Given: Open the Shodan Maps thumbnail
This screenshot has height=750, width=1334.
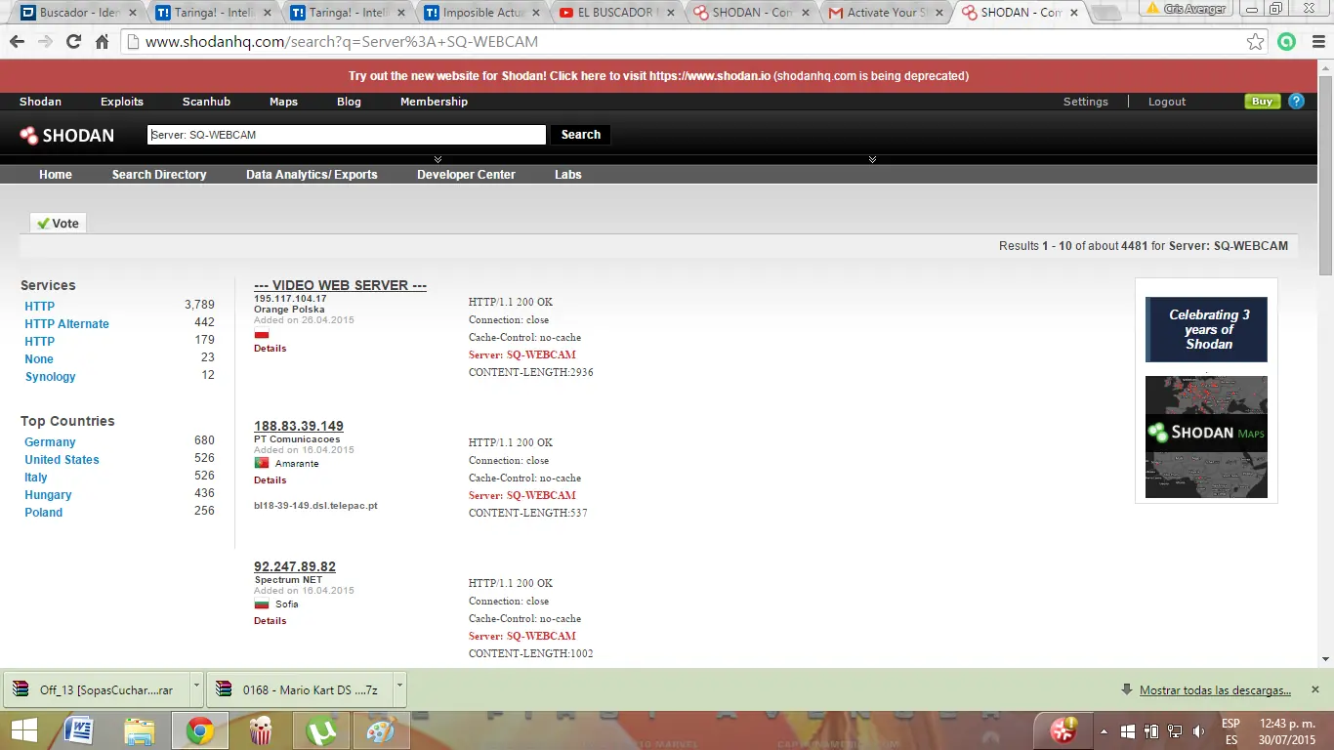Looking at the screenshot, I should (x=1206, y=437).
